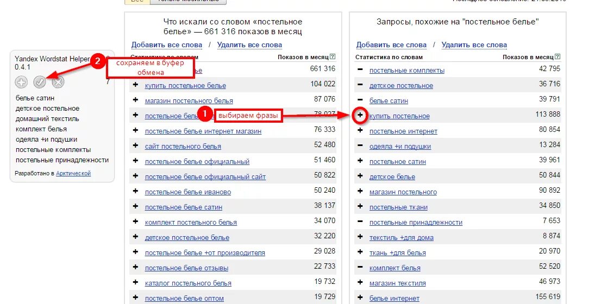Click plus beside 'постельное белье отзывы'
This screenshot has height=304, width=595.
pyautogui.click(x=135, y=267)
